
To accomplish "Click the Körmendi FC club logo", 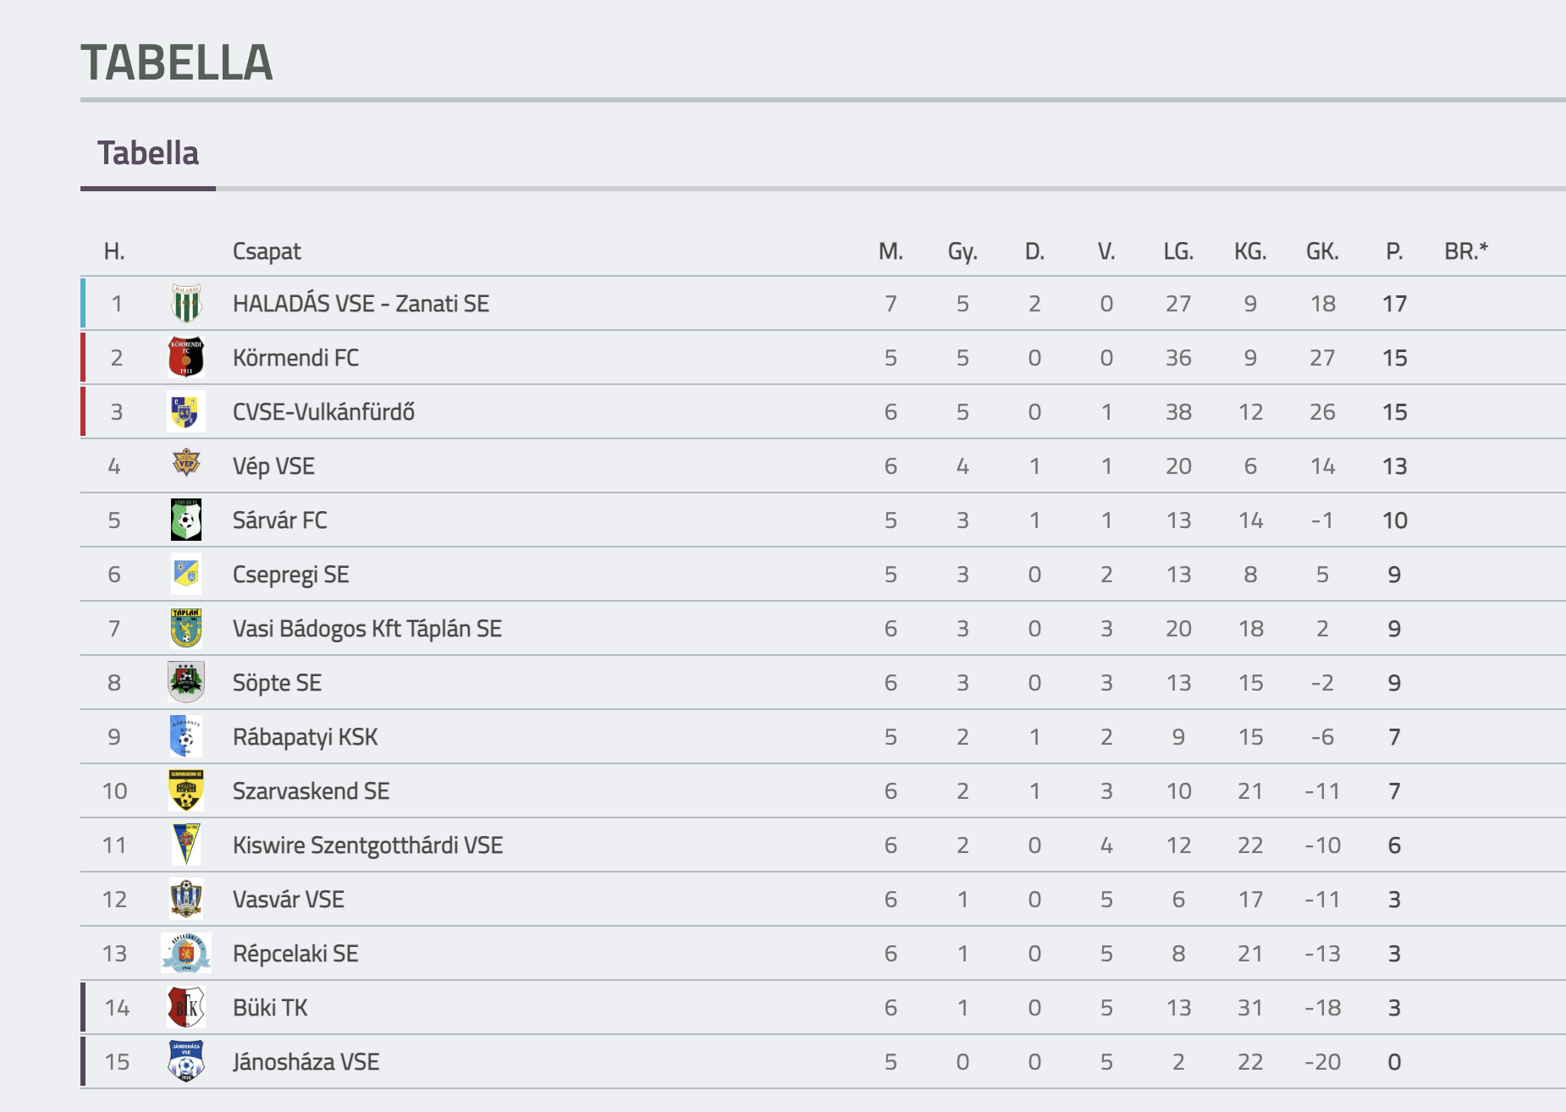I will click(186, 358).
